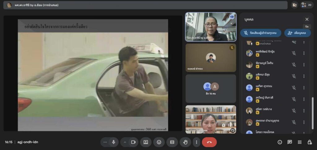The width and height of the screenshot is (317, 150).
Task: Leave call with red hang-up button
Action: [209, 142]
